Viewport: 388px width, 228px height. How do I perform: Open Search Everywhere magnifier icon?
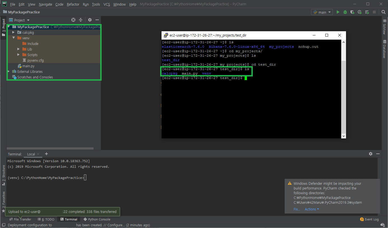click(x=384, y=12)
